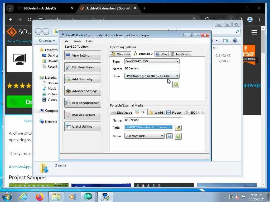Click Explorer back navigation button
Image resolution: width=270 pixels, height=202 pixels.
tap(38, 32)
